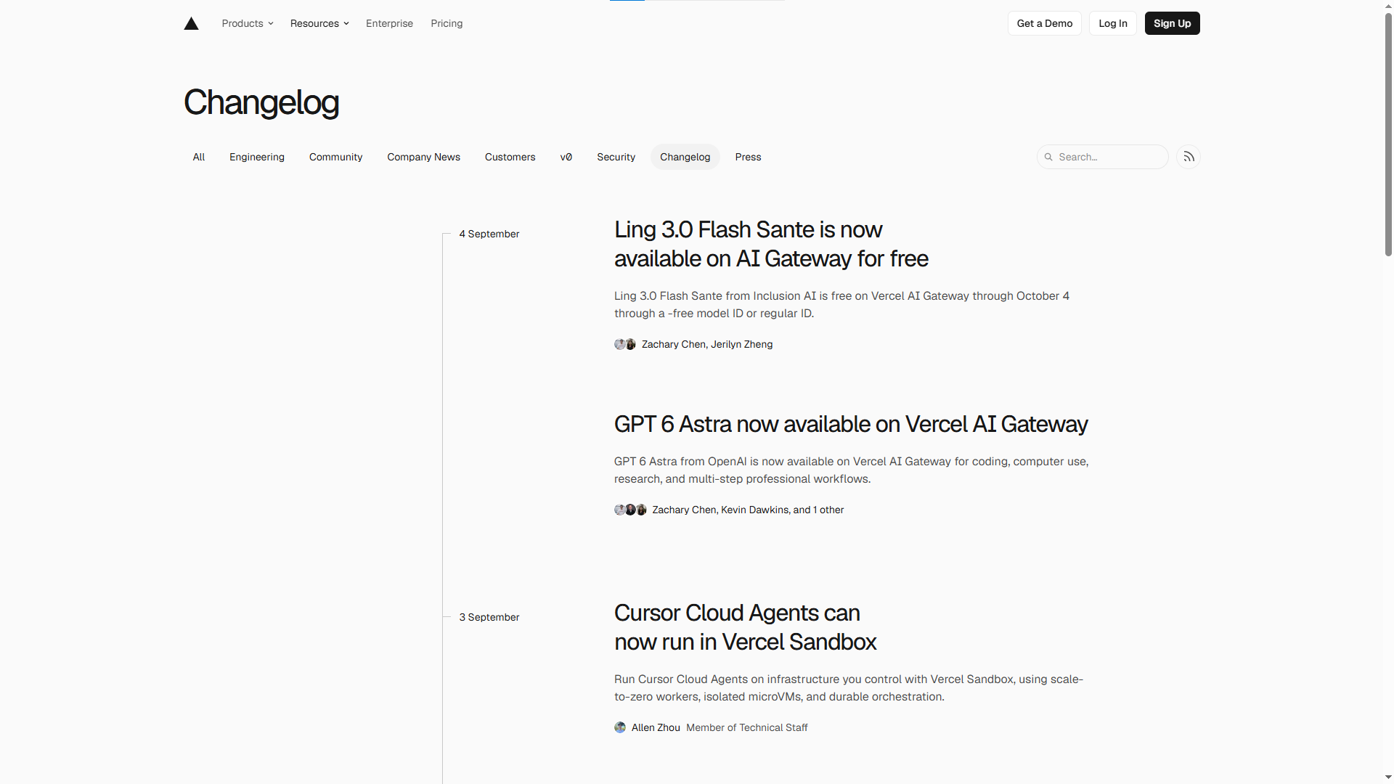Open the GPT 6 Astra article

851,424
